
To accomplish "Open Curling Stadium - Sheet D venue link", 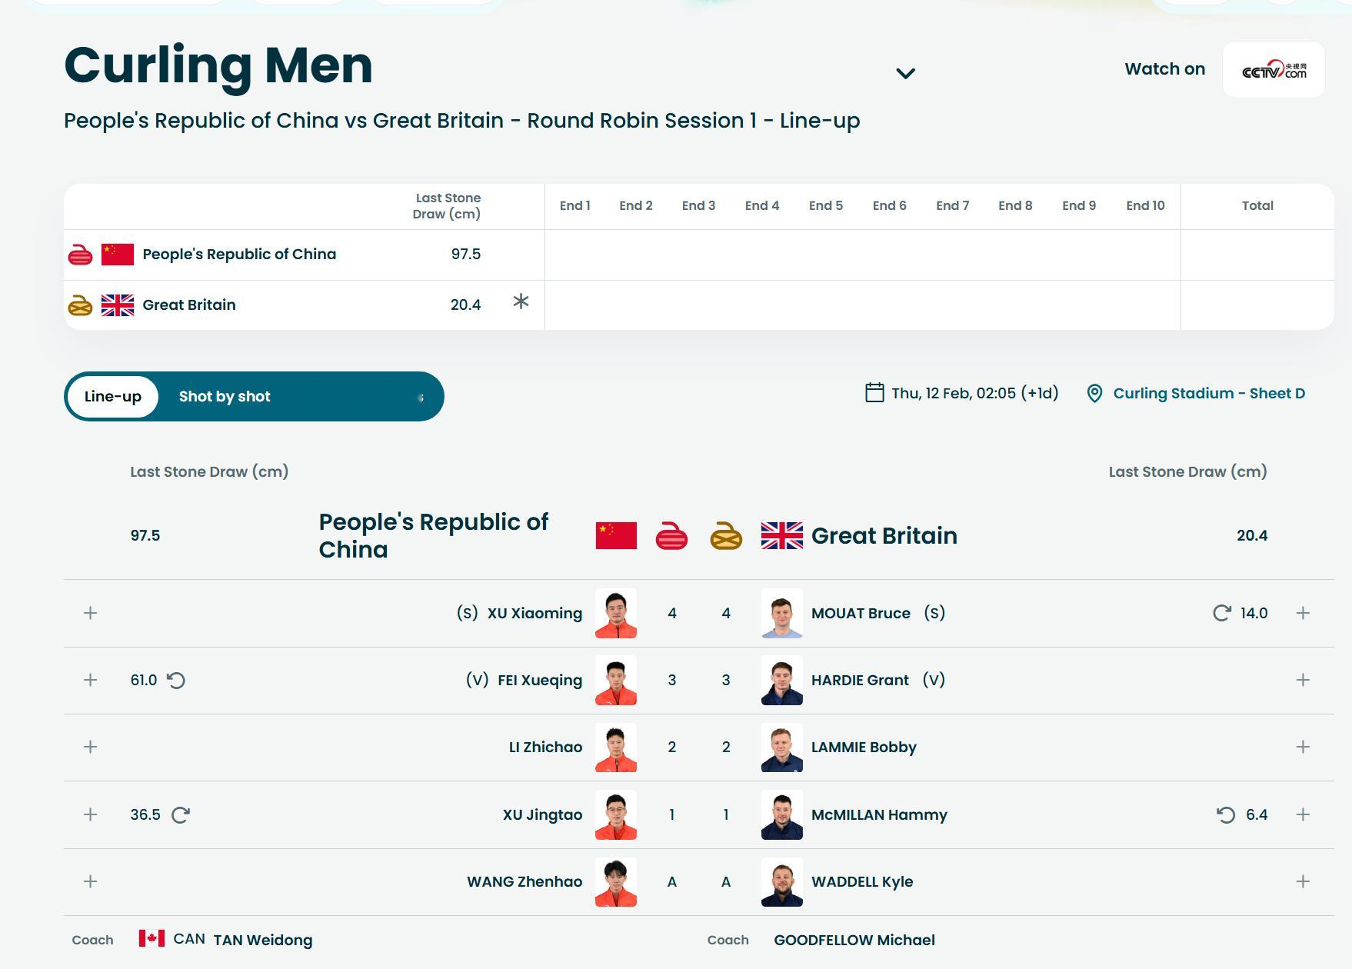I will (1209, 394).
